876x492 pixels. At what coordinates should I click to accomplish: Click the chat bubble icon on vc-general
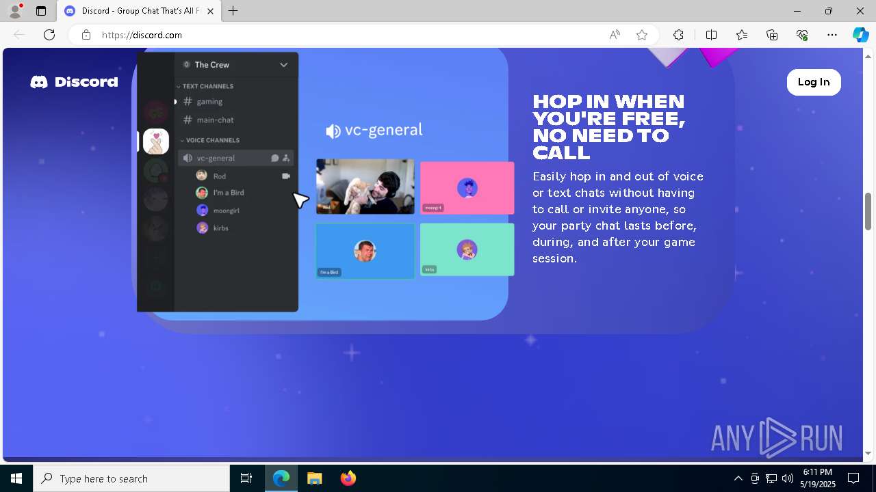(x=275, y=158)
